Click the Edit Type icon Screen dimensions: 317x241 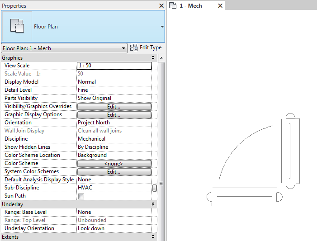click(x=134, y=47)
